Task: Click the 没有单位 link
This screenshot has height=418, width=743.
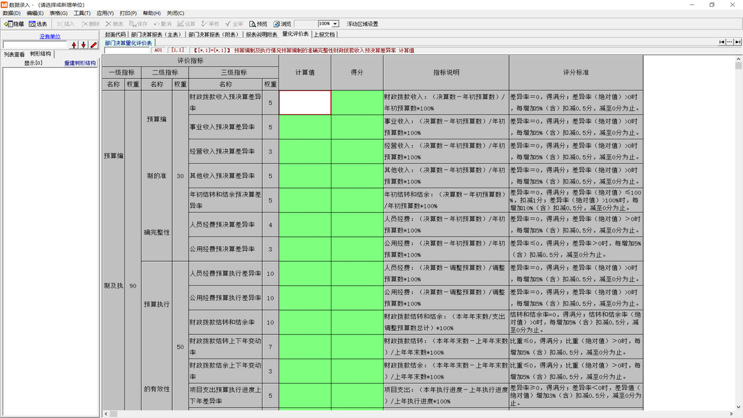Action: click(x=50, y=36)
